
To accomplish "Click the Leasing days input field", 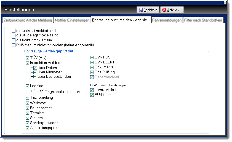I will (x=41, y=92).
